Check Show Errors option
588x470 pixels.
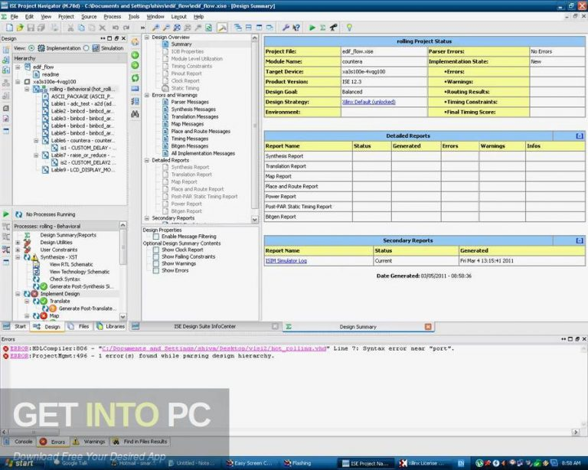click(156, 270)
